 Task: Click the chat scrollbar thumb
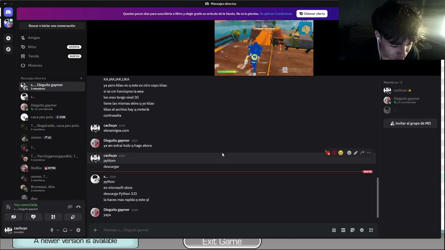tap(378, 198)
